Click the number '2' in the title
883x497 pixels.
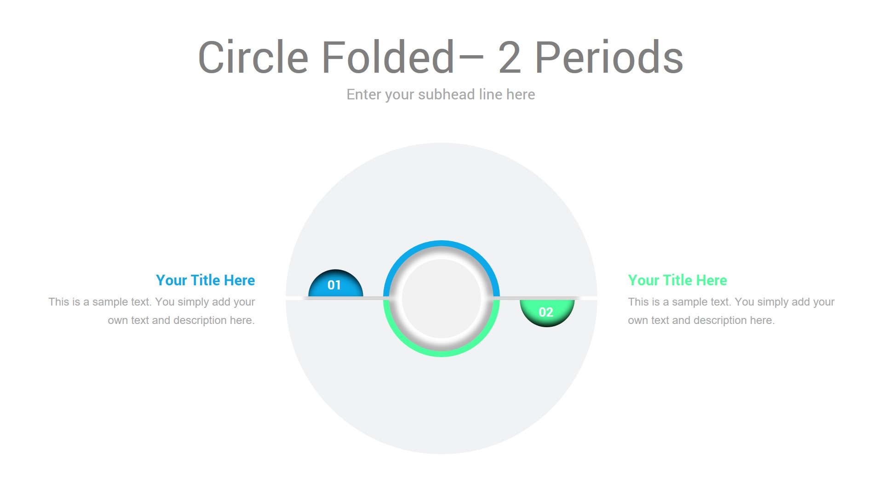coord(510,57)
